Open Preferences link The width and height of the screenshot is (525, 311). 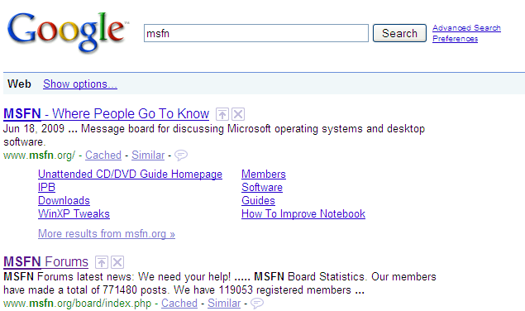[x=455, y=39]
